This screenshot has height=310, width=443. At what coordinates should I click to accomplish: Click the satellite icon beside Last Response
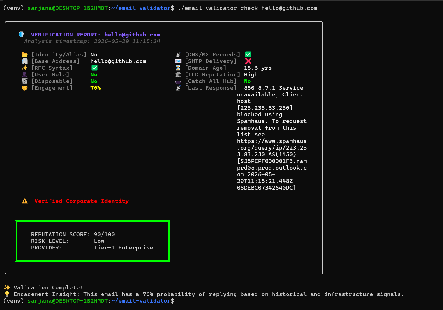coord(178,88)
